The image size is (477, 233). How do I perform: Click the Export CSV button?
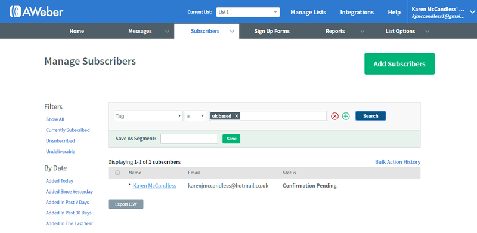(126, 204)
